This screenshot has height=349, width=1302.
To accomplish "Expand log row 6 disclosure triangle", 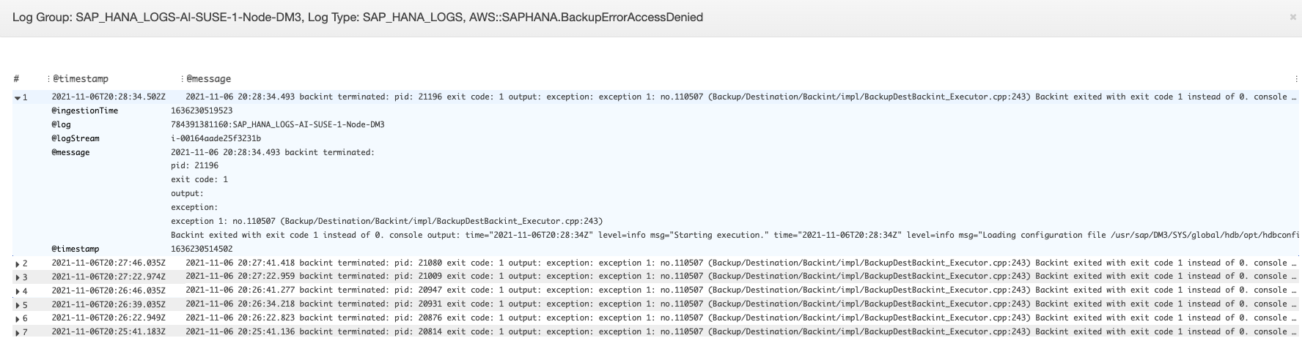I will pos(18,319).
